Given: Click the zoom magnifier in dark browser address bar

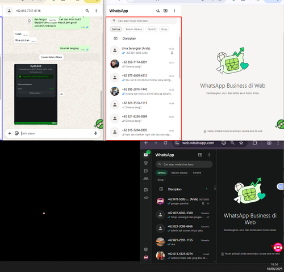Looking at the screenshot, I should click(x=232, y=143).
